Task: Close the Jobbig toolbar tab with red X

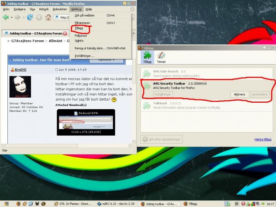Action: 65,33
